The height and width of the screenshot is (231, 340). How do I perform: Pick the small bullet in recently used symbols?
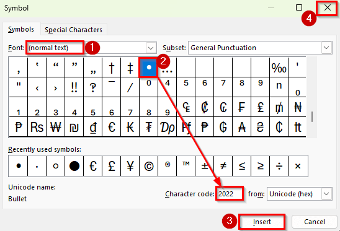click(x=19, y=166)
